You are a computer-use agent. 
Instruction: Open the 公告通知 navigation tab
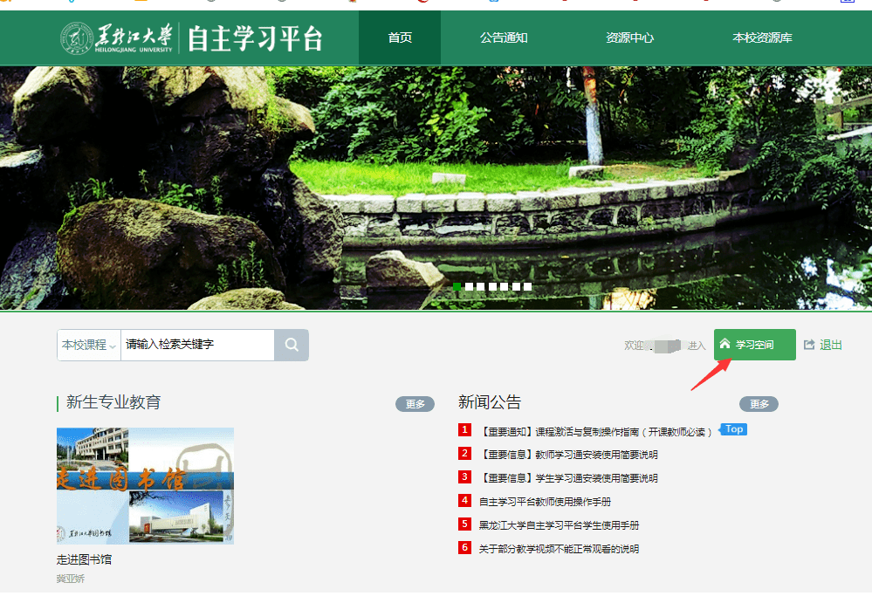coord(504,38)
